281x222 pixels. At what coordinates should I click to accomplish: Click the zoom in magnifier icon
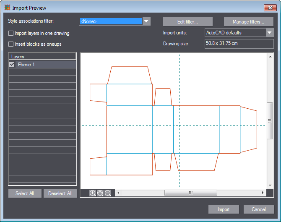(x=93, y=193)
